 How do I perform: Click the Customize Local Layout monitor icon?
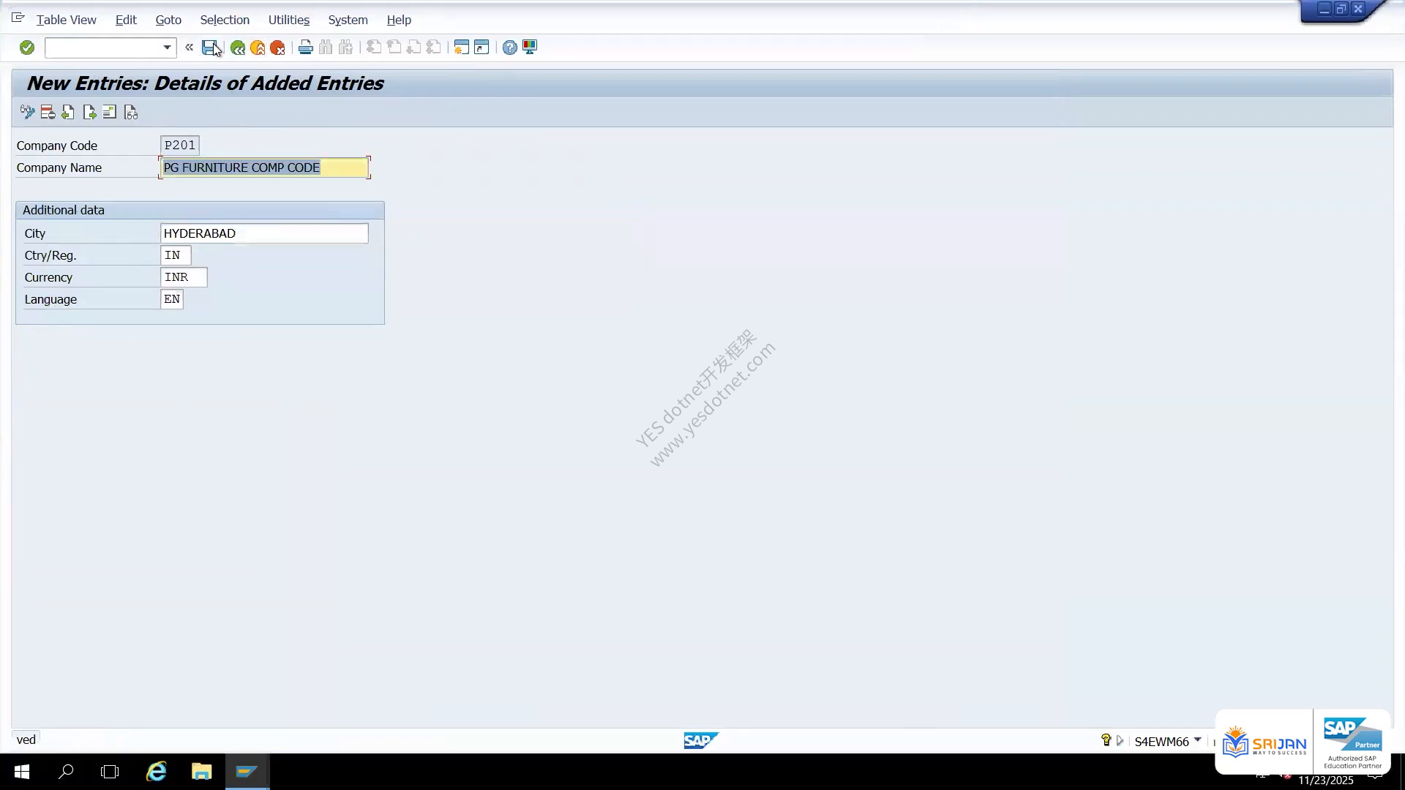(530, 48)
